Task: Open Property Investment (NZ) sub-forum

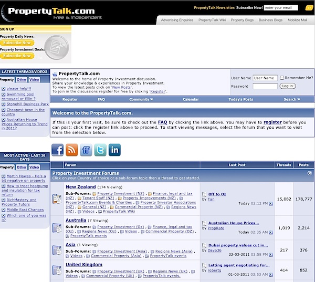Action: 121,194
